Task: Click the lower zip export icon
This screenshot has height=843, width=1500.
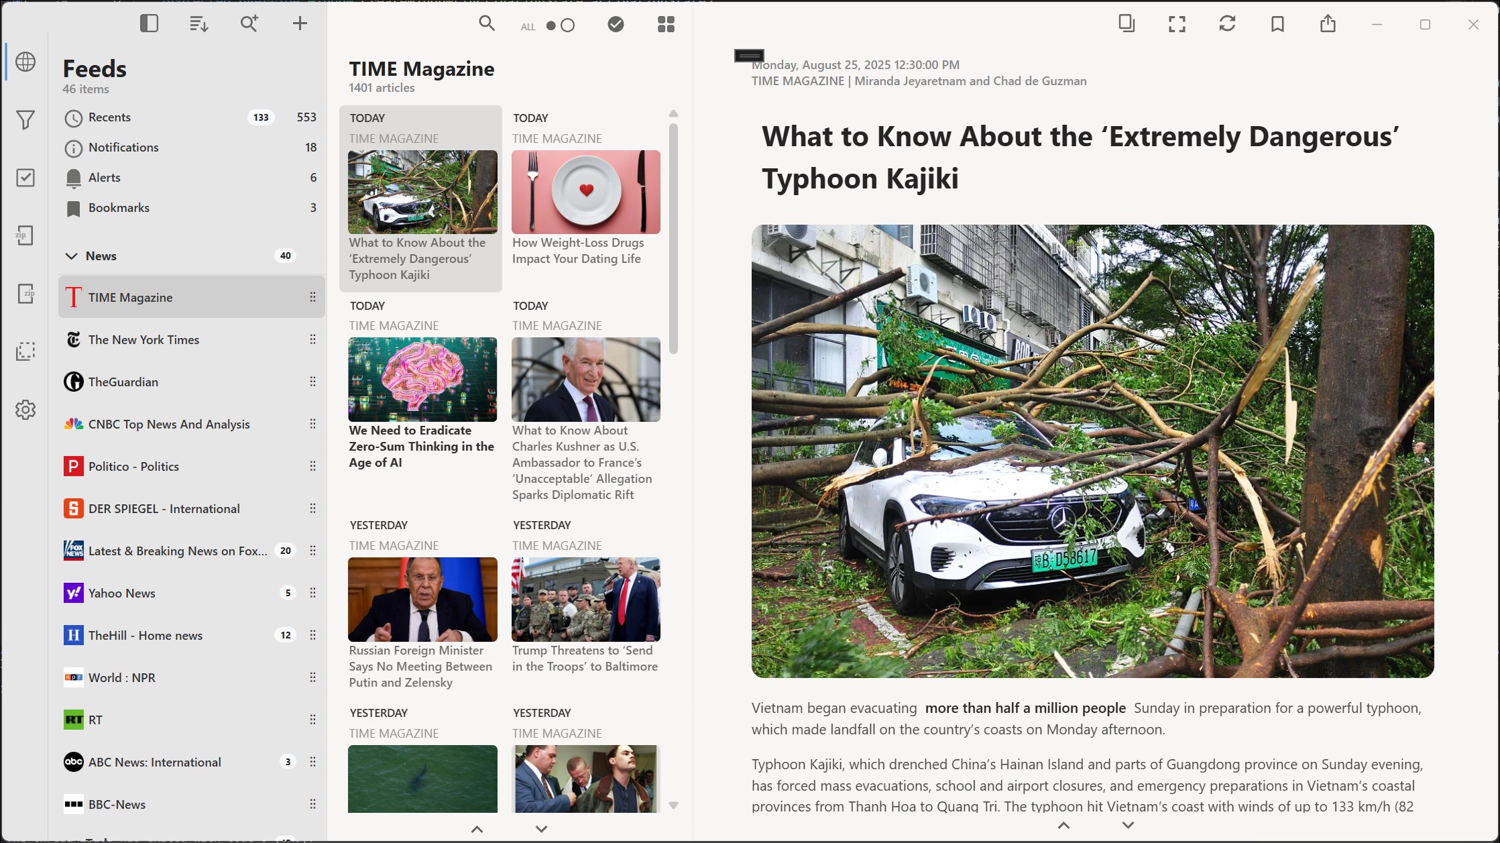Action: point(25,294)
